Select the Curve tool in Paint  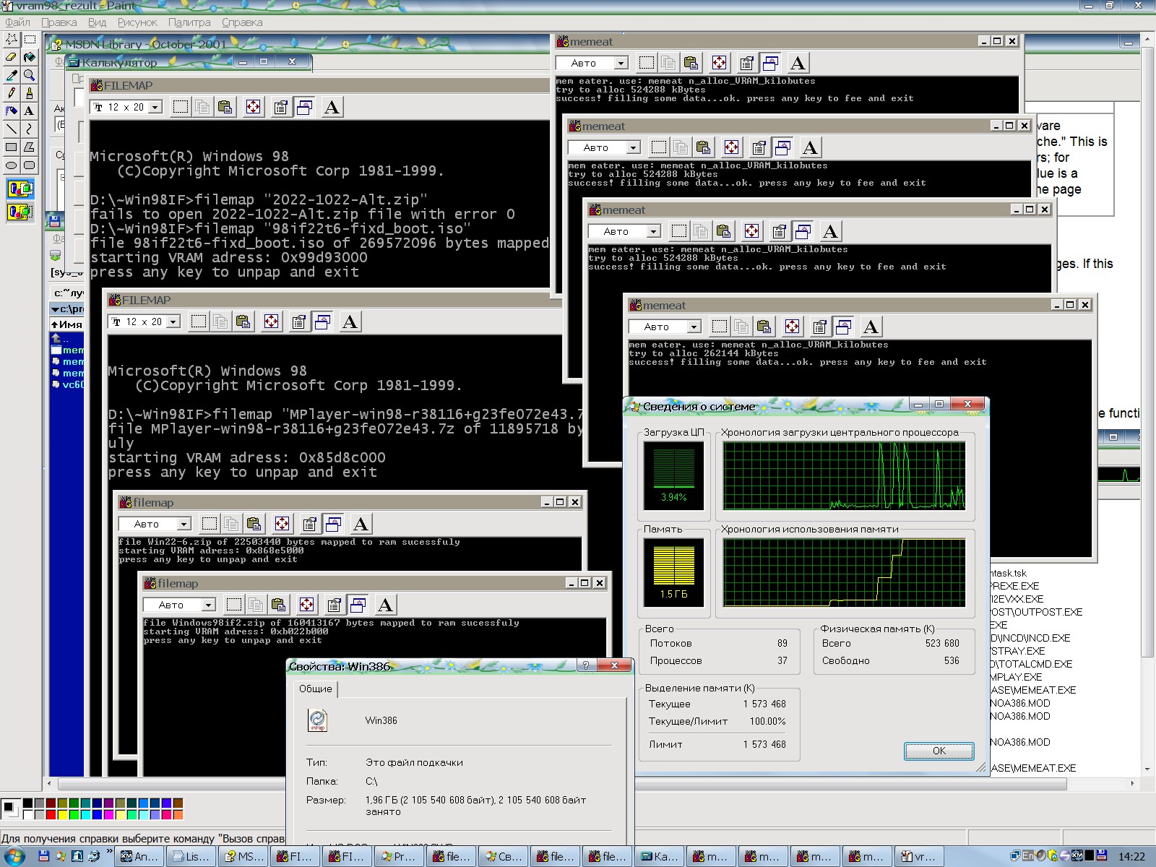(30, 129)
